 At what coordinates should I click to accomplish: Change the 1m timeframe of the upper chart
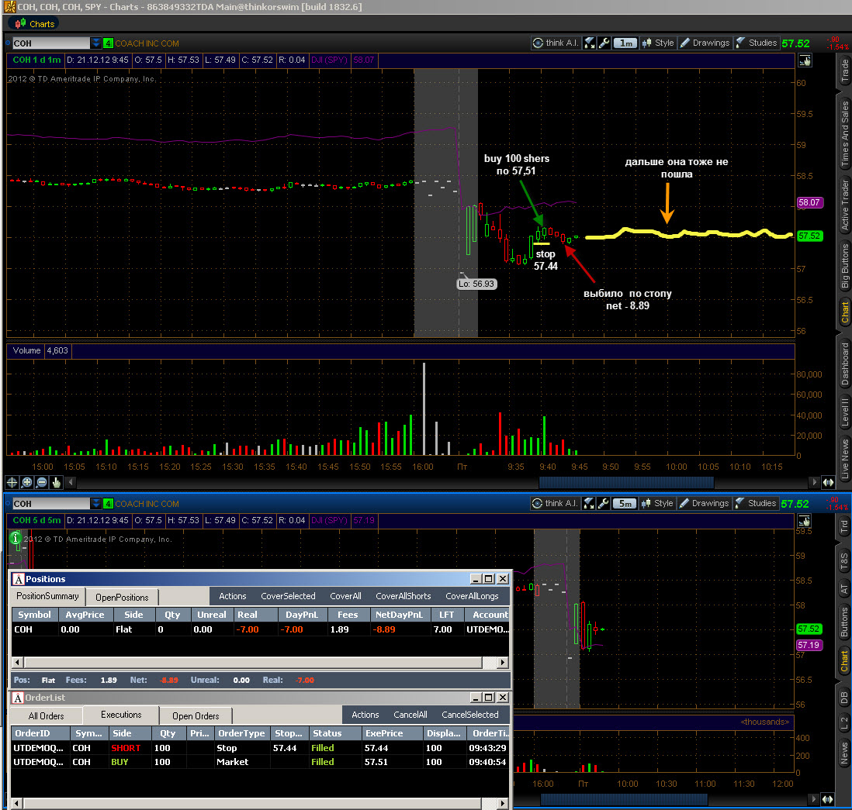click(x=625, y=43)
